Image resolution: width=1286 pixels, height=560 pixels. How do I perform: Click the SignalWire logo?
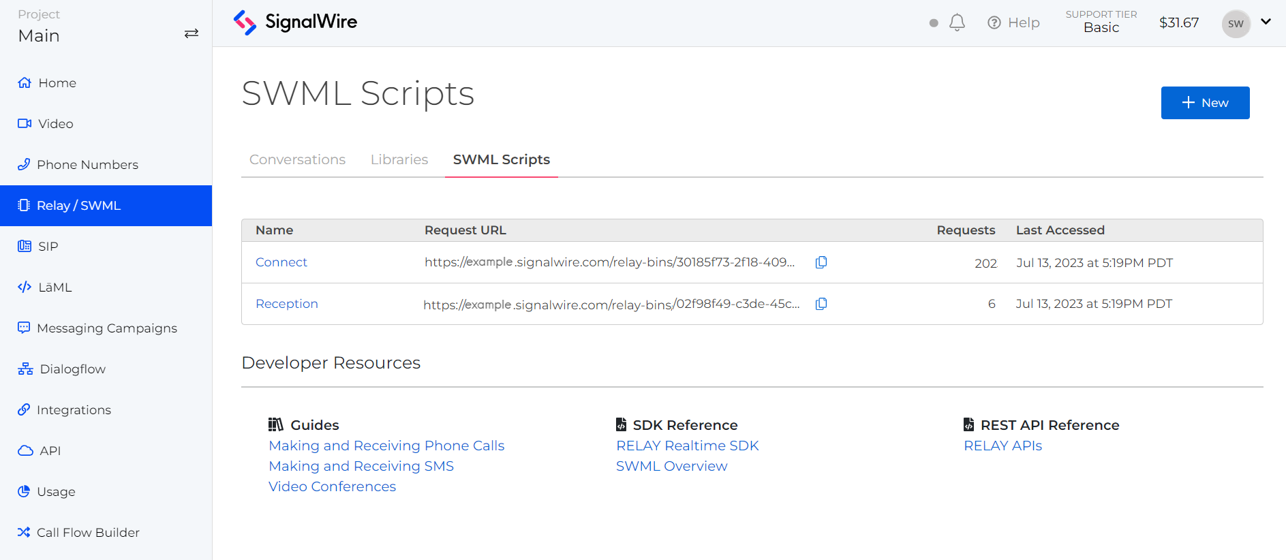[295, 22]
